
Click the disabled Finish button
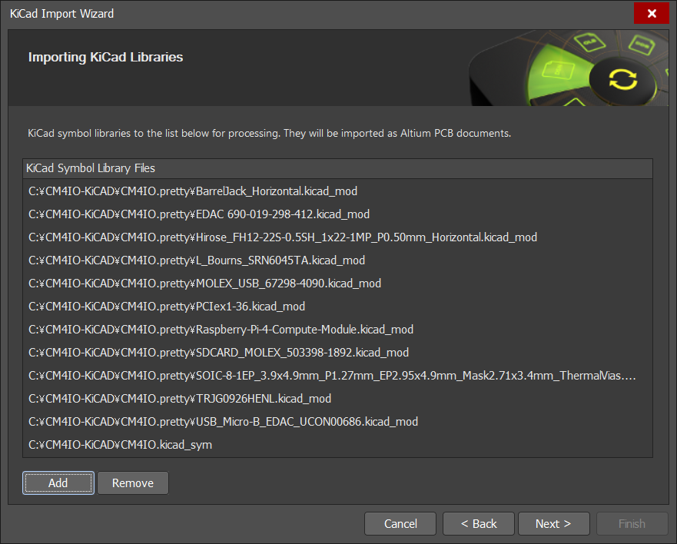(632, 523)
